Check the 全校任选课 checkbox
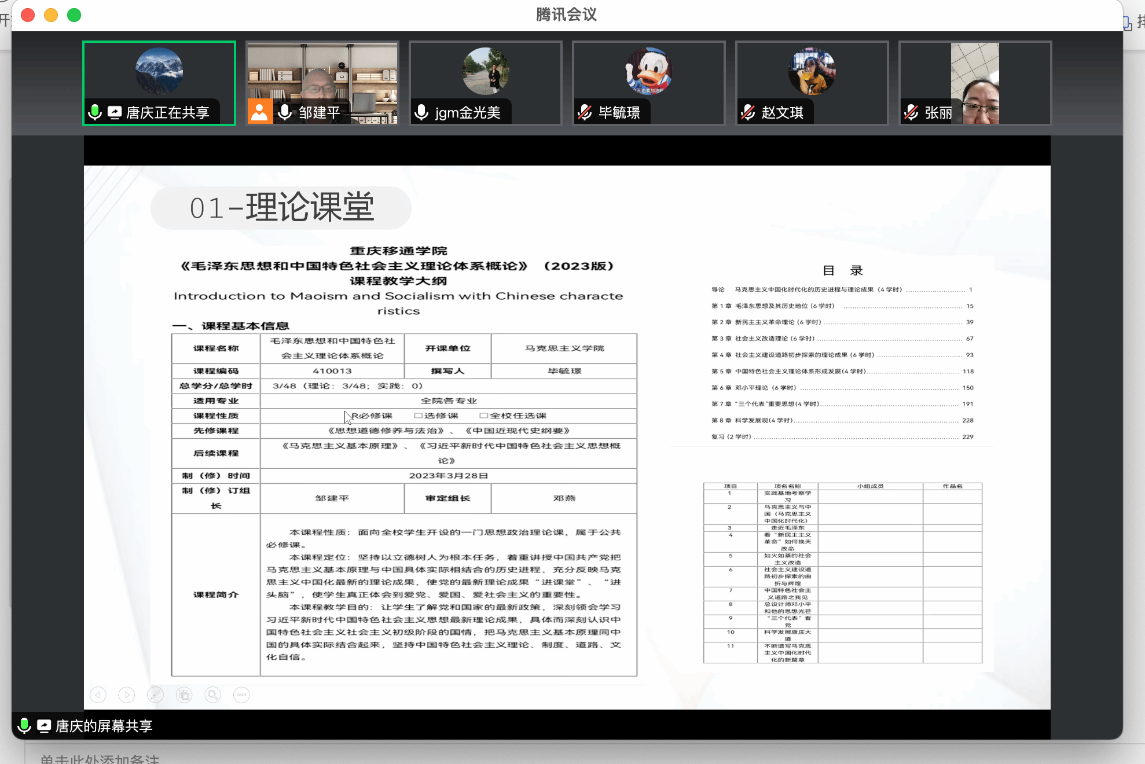 483,416
